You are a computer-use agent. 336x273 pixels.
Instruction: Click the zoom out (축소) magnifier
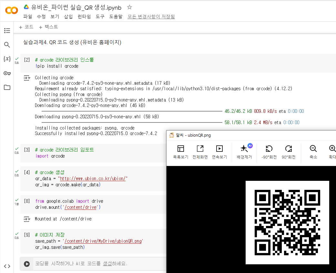coord(313,151)
